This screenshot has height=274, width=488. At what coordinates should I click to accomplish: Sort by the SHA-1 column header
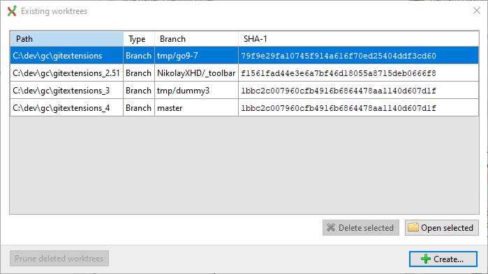(359, 39)
